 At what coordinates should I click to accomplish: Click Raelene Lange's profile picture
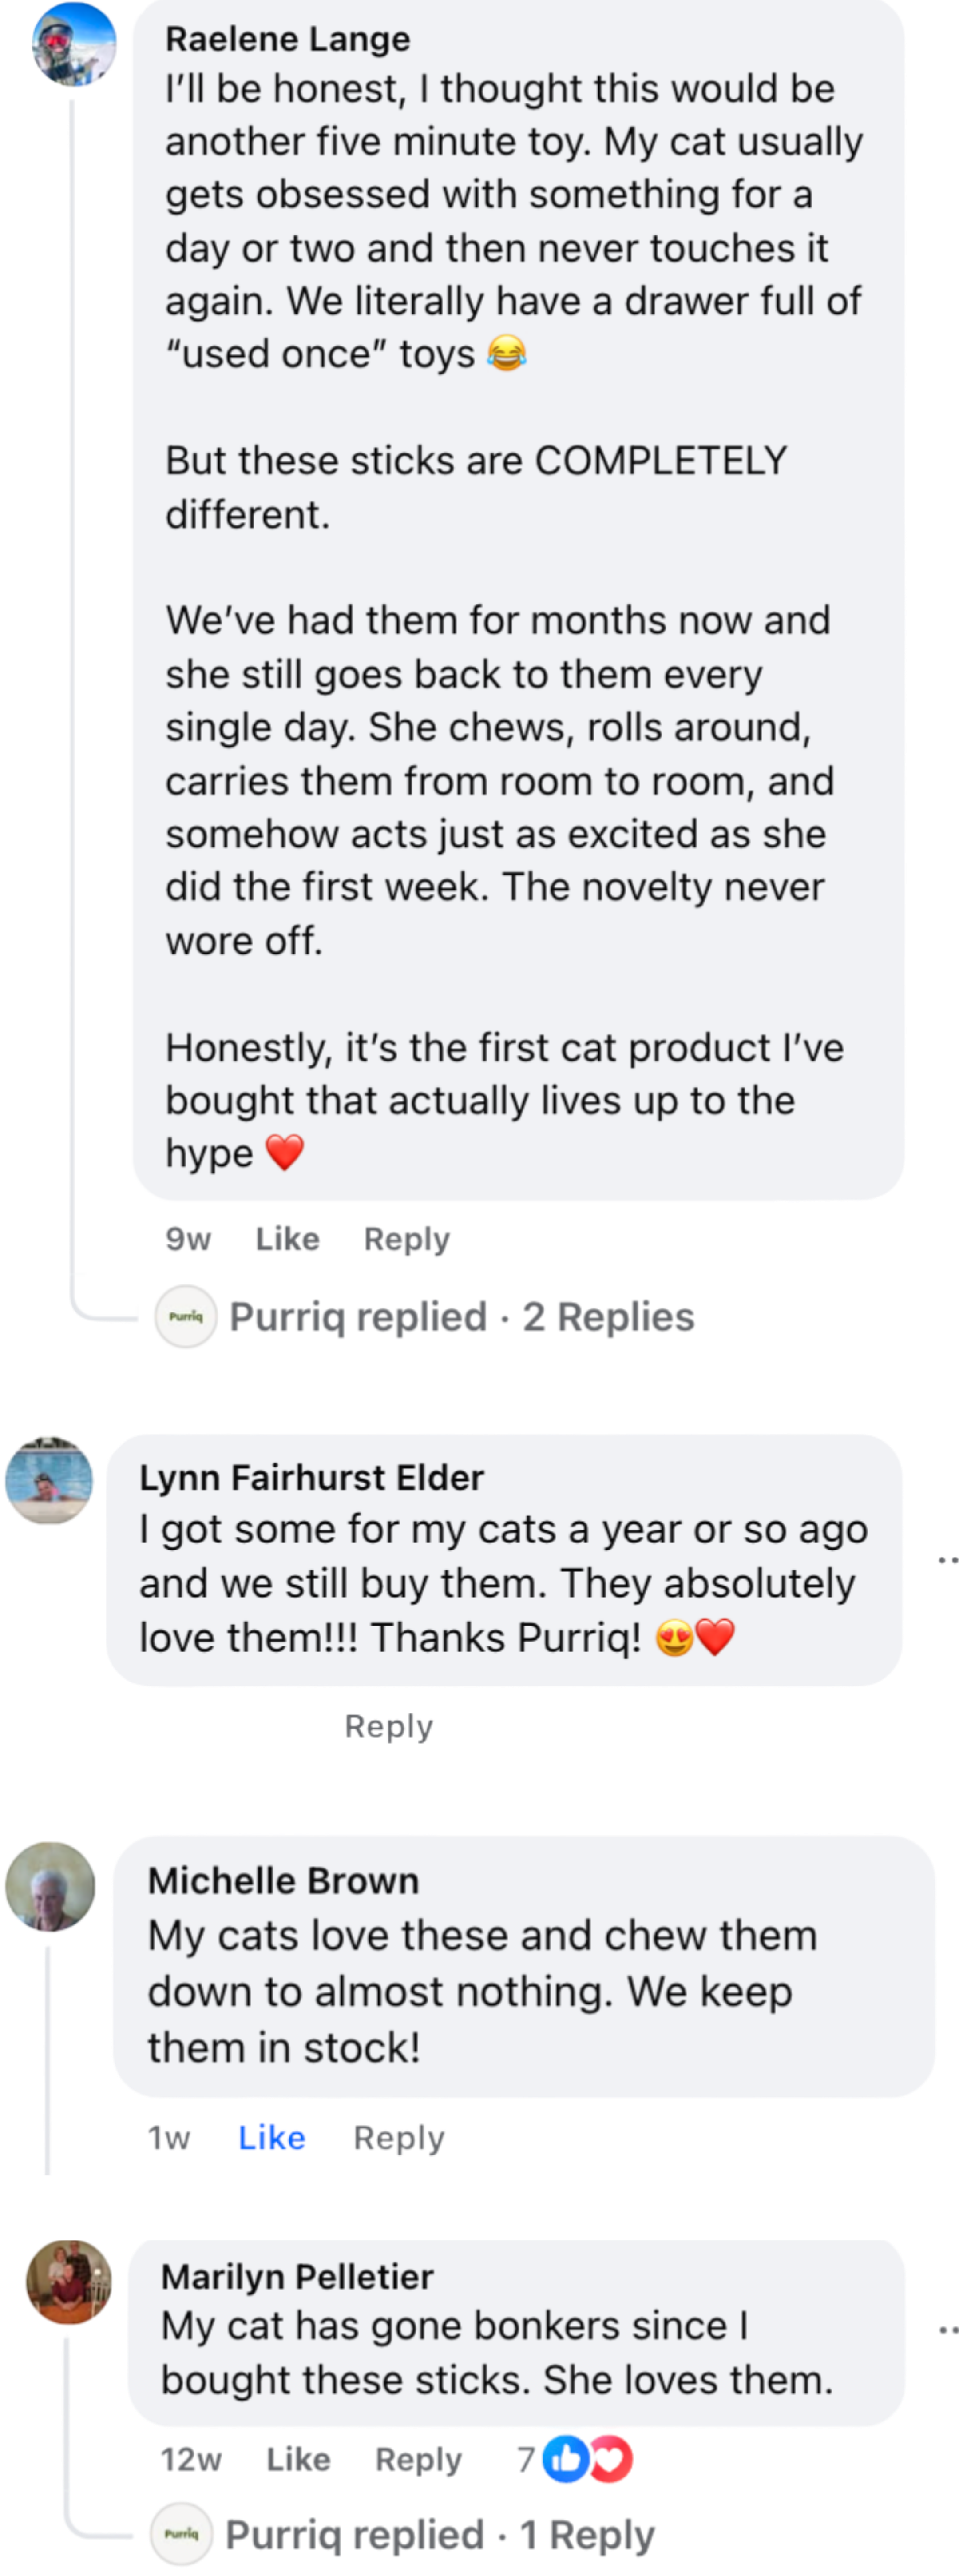pos(73,44)
